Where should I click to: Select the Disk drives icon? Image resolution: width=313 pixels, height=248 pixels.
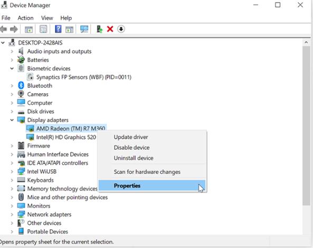coord(21,112)
